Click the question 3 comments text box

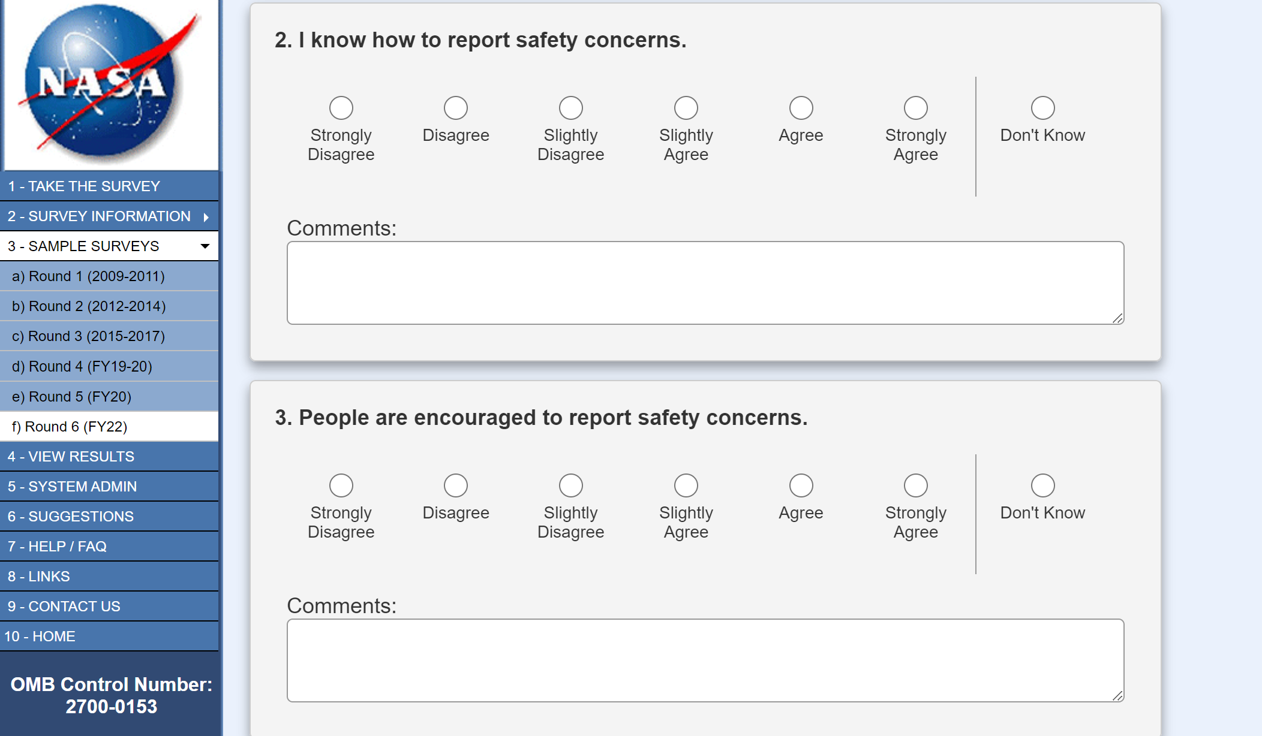[x=705, y=660]
